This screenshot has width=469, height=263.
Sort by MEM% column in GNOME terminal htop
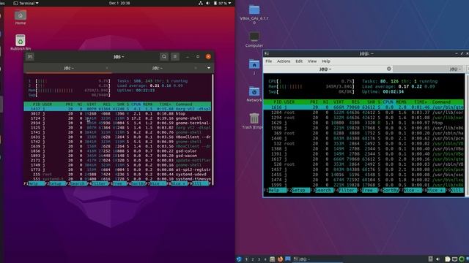pyautogui.click(x=147, y=104)
